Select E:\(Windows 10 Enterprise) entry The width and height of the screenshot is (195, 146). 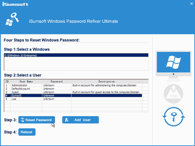pos(76,55)
